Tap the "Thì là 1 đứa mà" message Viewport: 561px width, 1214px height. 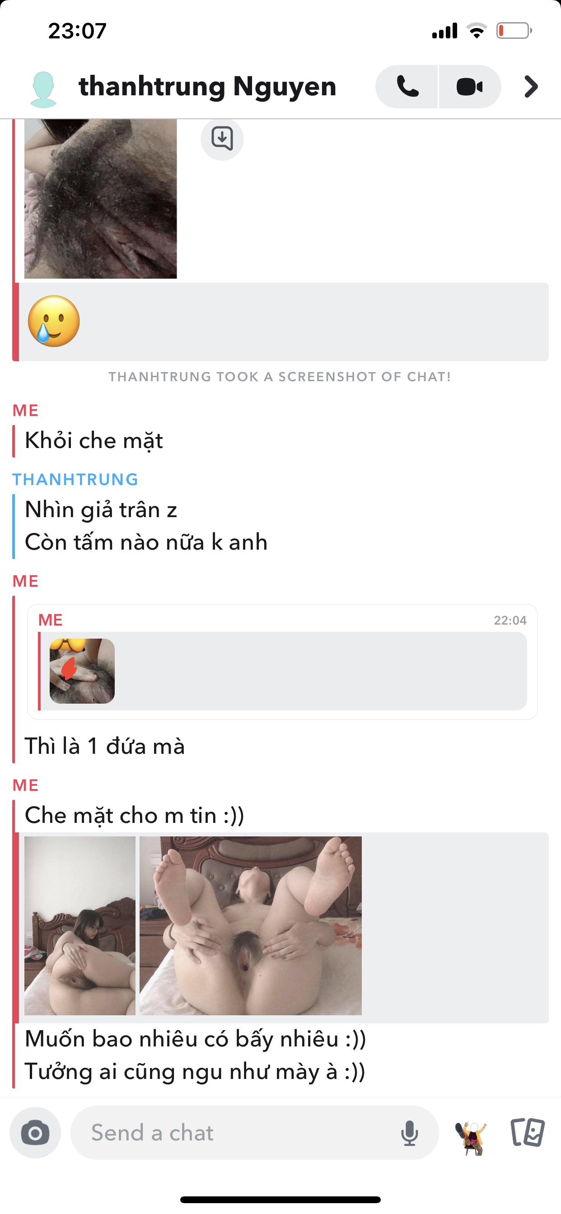click(105, 747)
